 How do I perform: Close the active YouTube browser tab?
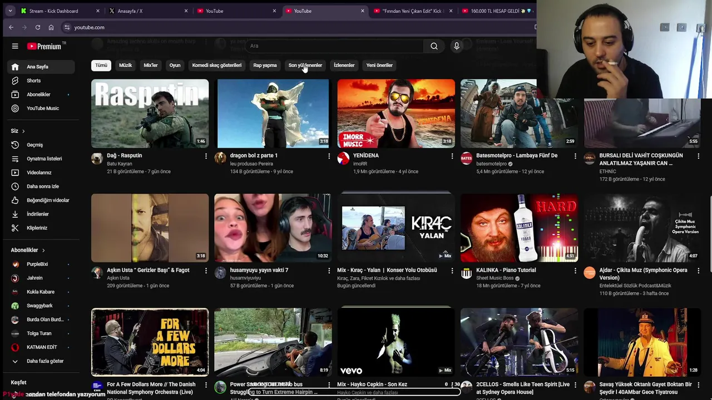[363, 11]
